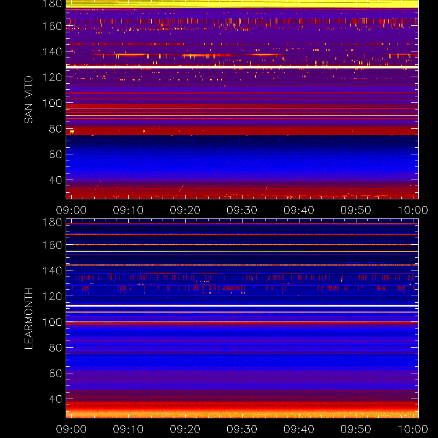Click the 60 frequency label on San Vito axis
The width and height of the screenshot is (438, 438).
(x=56, y=154)
